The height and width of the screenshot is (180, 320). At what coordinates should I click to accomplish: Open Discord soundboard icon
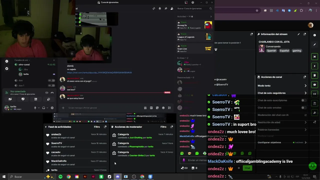click(x=49, y=99)
